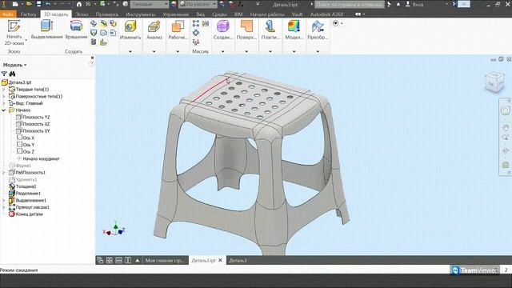Click the ViewCube in the viewport
The height and width of the screenshot is (288, 512).
click(494, 82)
